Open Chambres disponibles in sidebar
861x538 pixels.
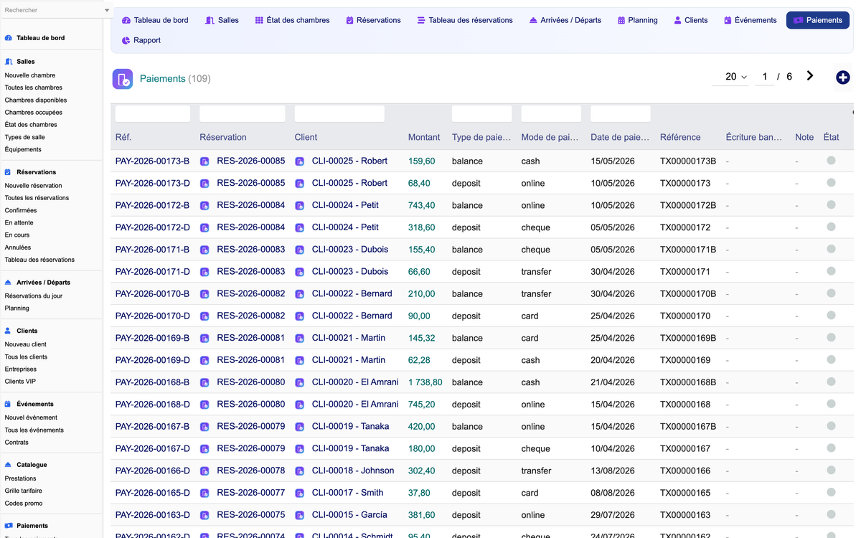(x=36, y=100)
